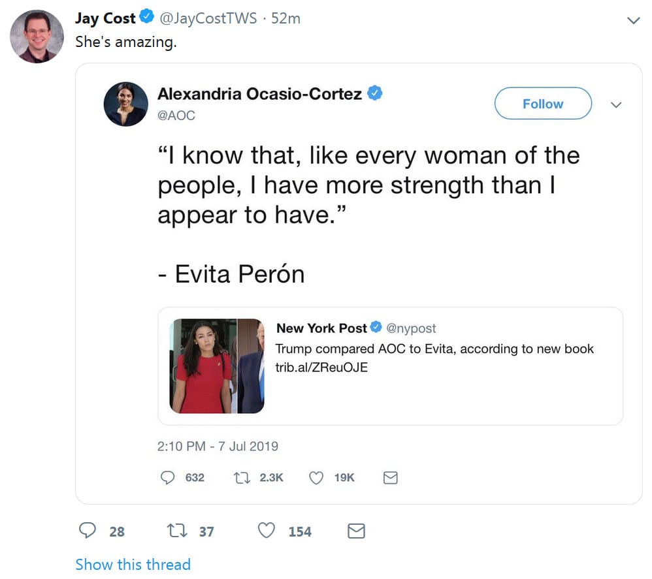Send Jay Cost's tweet via direct message
Viewport: 652px width, 579px height.
coord(356,531)
